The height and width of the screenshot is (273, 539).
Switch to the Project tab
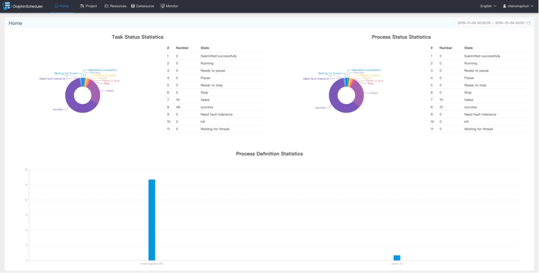[88, 6]
